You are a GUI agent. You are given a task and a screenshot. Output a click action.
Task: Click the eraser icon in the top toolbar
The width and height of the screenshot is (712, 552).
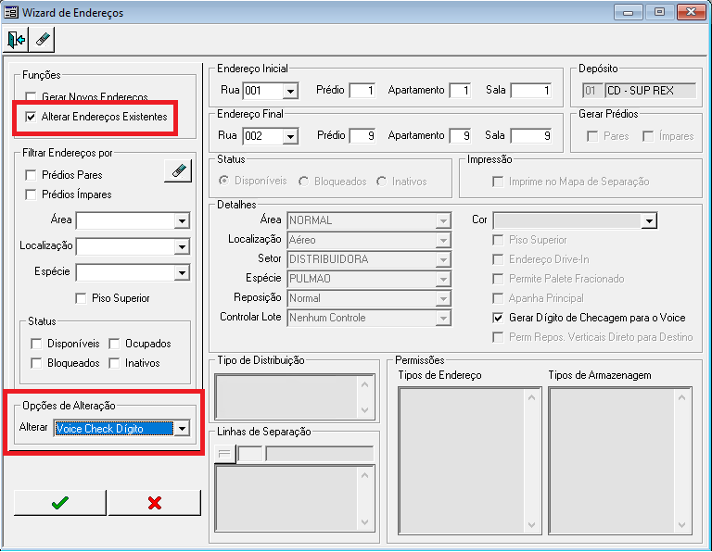coord(43,40)
